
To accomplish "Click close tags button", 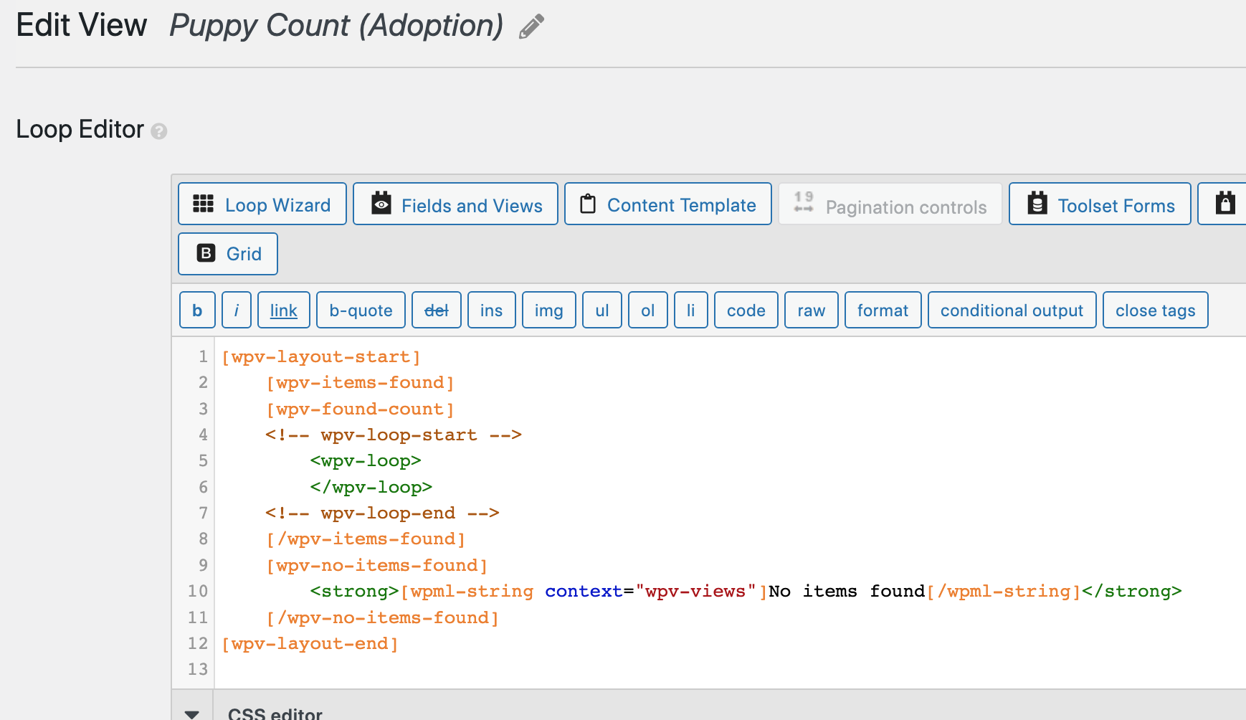I will pyautogui.click(x=1156, y=310).
